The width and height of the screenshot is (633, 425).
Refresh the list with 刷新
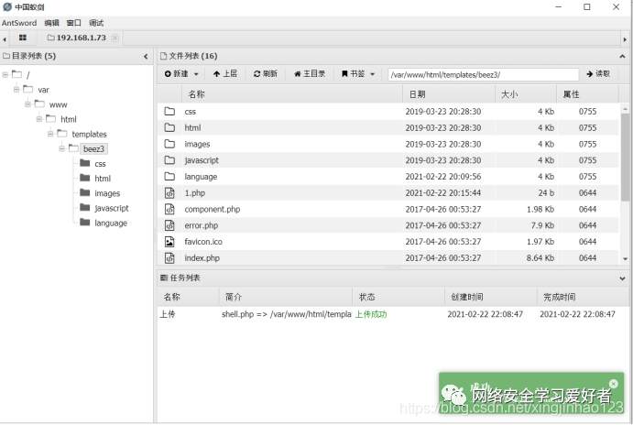(266, 74)
